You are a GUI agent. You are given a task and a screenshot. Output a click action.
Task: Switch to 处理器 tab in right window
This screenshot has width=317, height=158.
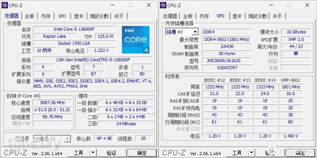(170, 16)
